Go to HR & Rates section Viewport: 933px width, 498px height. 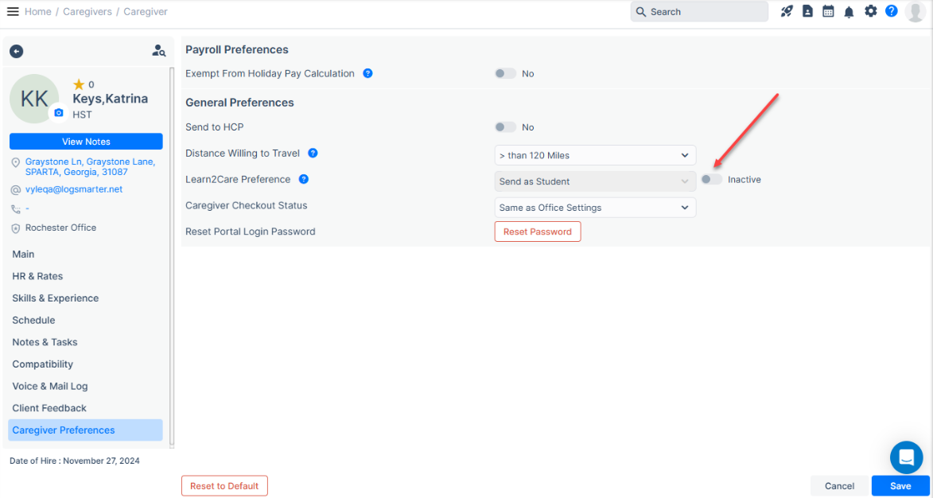pos(37,276)
